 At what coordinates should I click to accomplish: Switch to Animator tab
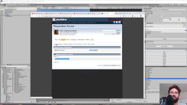[x=53, y=7]
